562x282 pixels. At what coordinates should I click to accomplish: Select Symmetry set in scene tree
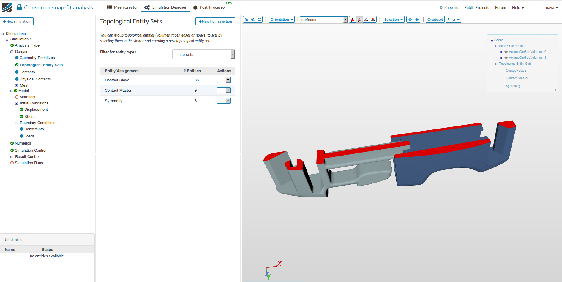pyautogui.click(x=513, y=86)
